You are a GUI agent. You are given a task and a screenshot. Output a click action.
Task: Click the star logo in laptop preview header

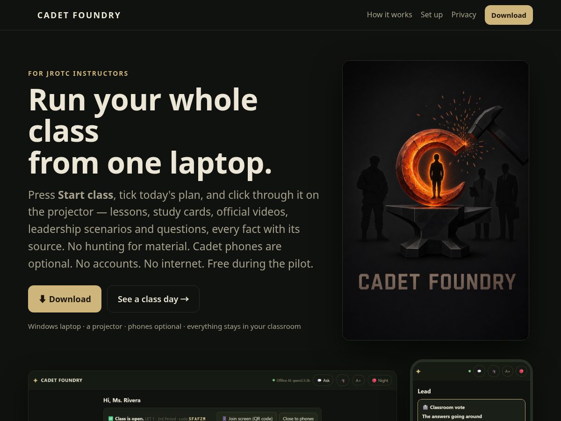coord(36,380)
